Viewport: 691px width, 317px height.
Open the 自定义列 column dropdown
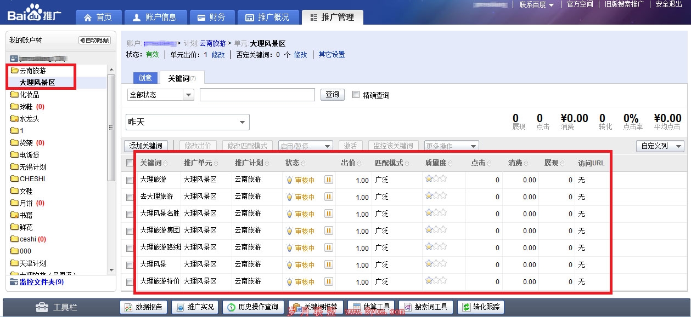pos(660,146)
